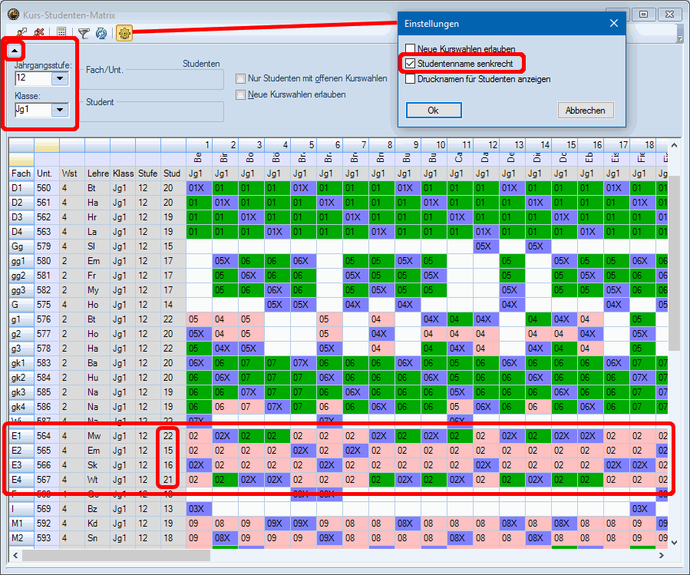Viewport: 690px width, 575px height.
Task: Enable 'Neue Kurswahlen erlauben' in Einstellungen dialog
Action: [411, 48]
